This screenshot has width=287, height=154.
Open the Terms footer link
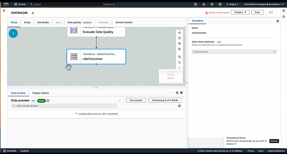(x=261, y=151)
